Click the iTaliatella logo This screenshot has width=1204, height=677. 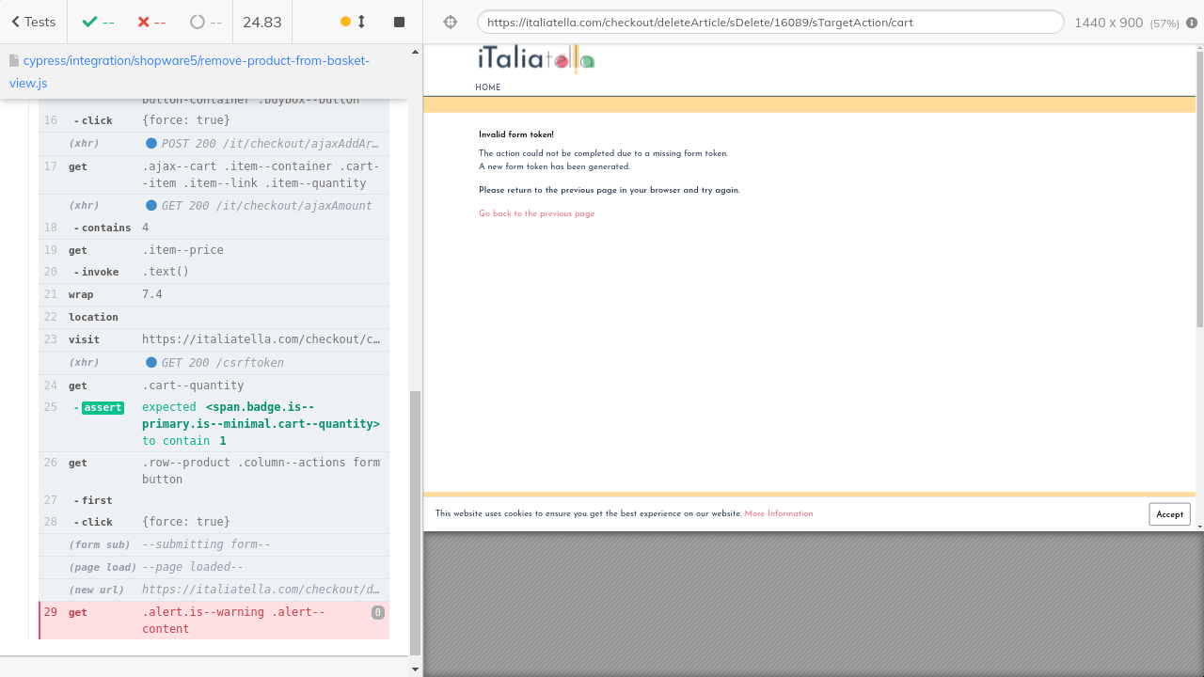point(535,60)
